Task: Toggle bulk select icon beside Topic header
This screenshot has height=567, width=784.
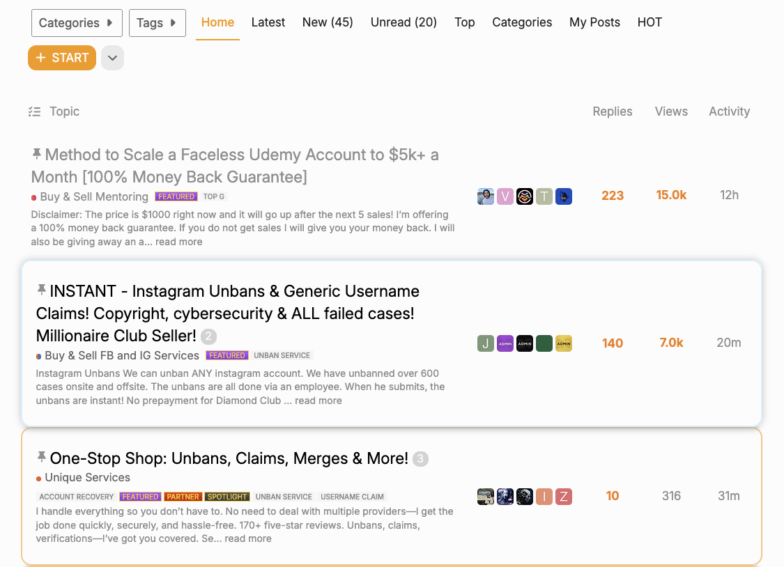Action: point(35,111)
